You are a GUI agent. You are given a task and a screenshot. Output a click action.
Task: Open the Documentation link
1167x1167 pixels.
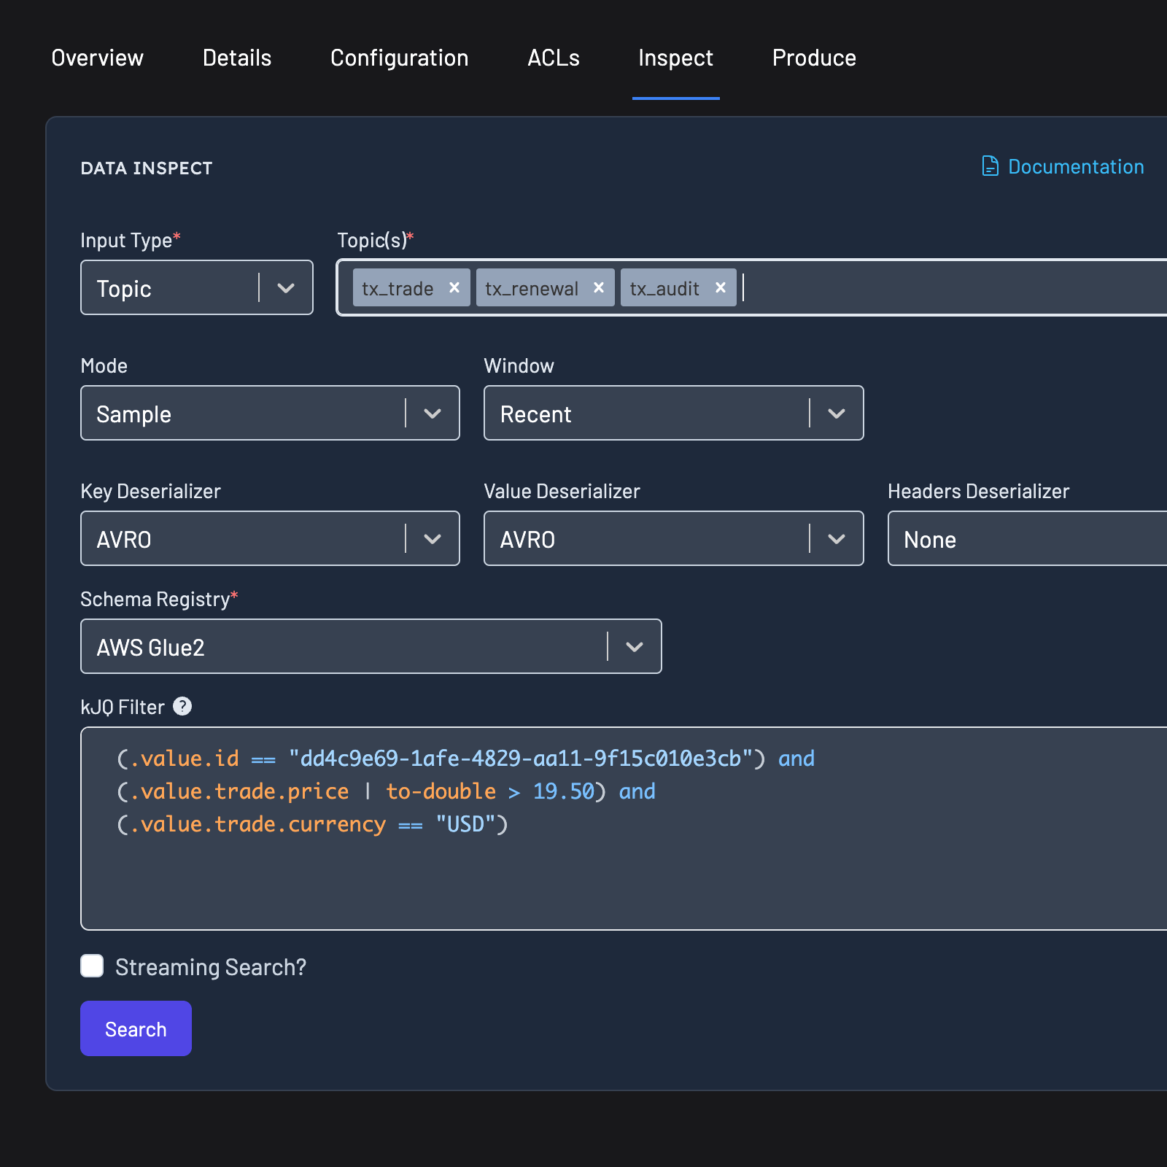tap(1076, 166)
